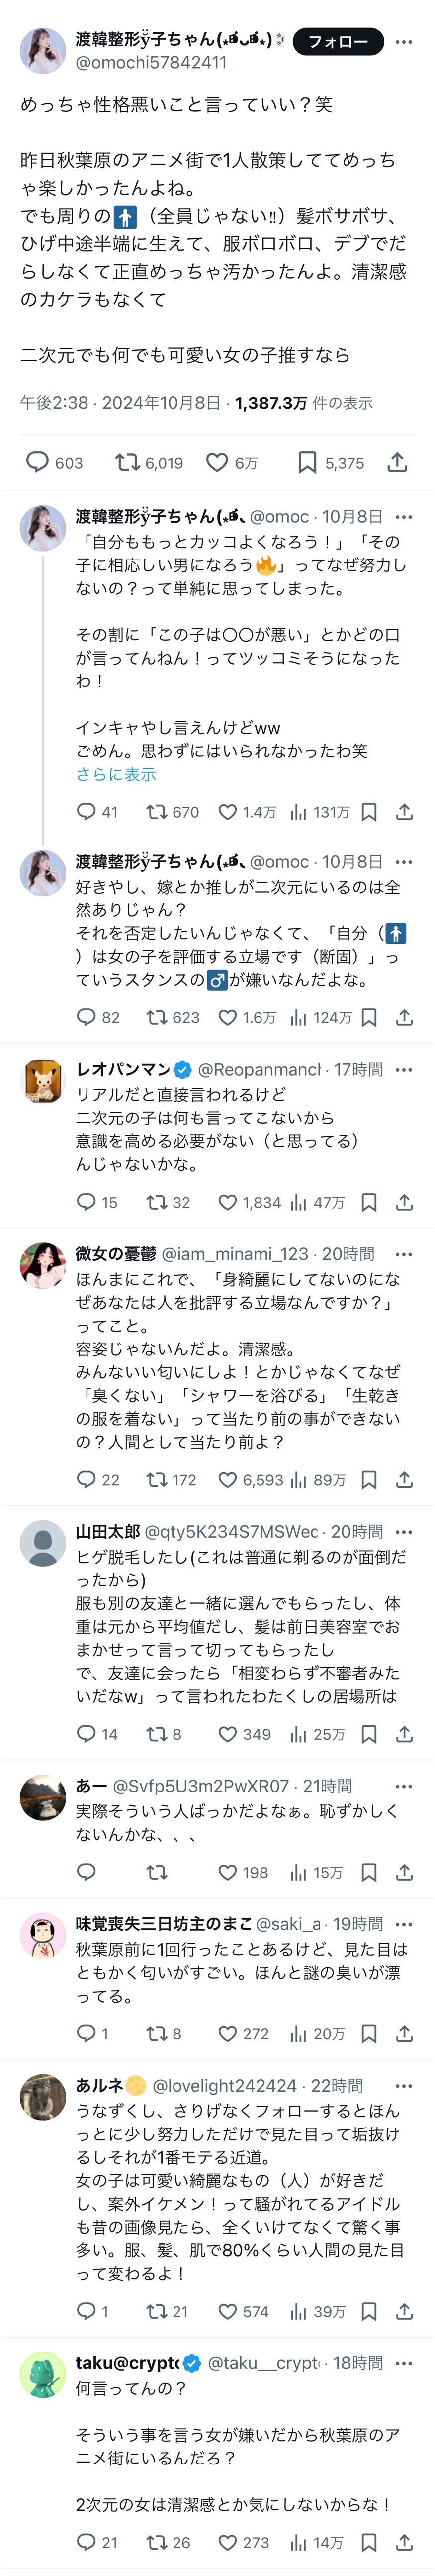The height and width of the screenshot is (2576, 435).
Task: Click さらに表示 to show more text
Action: pyautogui.click(x=116, y=774)
